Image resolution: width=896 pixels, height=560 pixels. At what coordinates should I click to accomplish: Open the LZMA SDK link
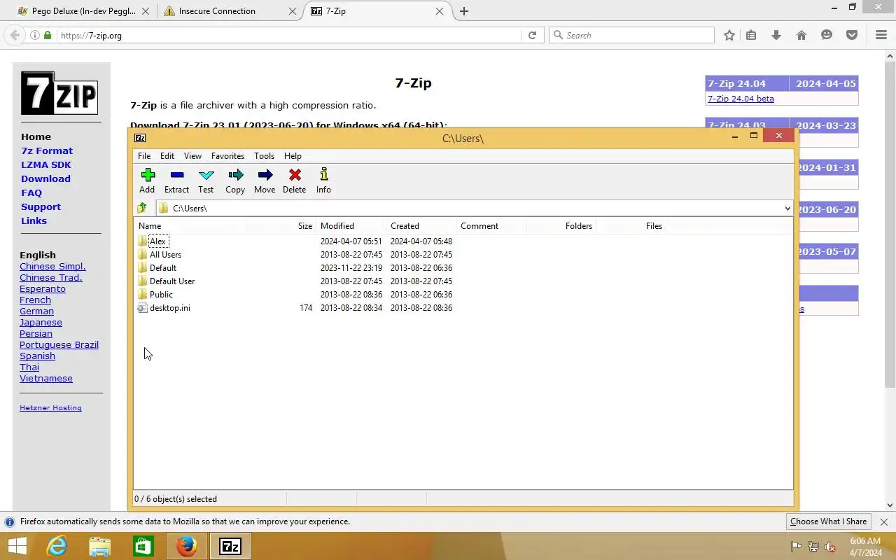tap(46, 164)
